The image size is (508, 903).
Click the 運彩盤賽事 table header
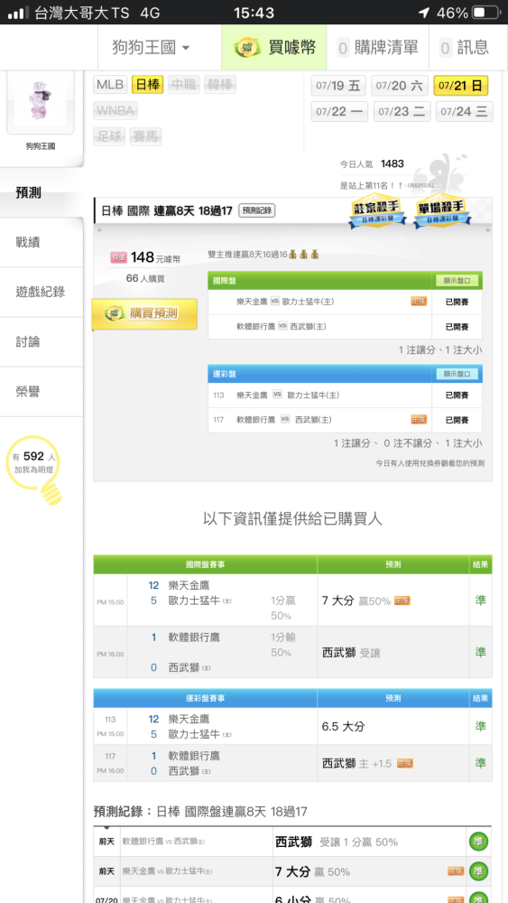pyautogui.click(x=206, y=698)
